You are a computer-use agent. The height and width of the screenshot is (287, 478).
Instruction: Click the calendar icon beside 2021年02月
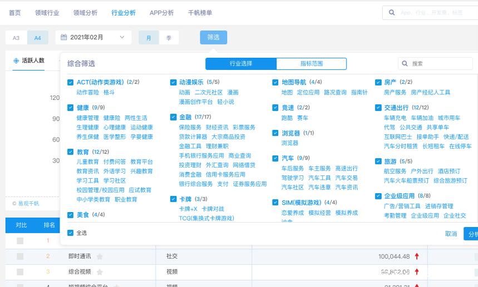pos(63,37)
